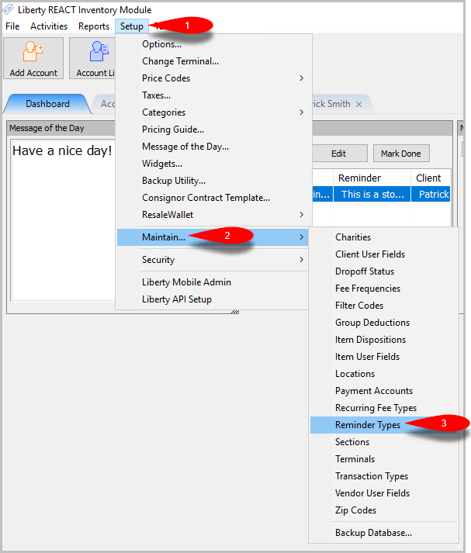Open Dropoff Status entry
This screenshot has width=471, height=553.
(365, 271)
